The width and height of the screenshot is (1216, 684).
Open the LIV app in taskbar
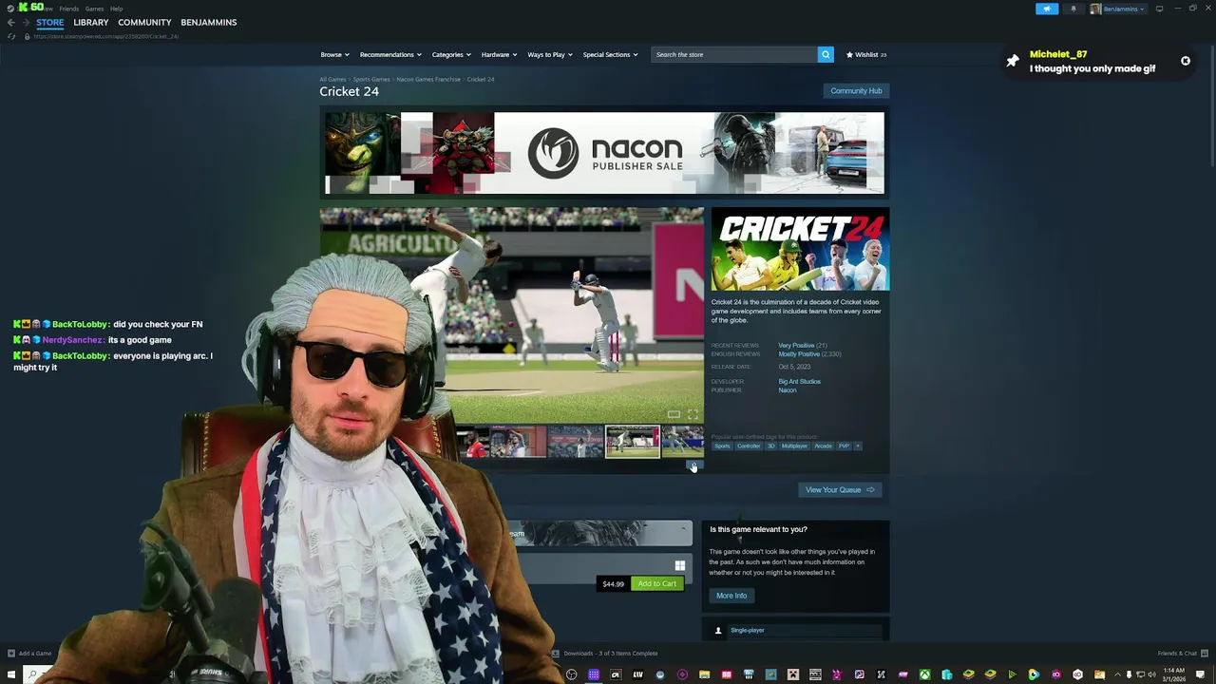(x=637, y=675)
